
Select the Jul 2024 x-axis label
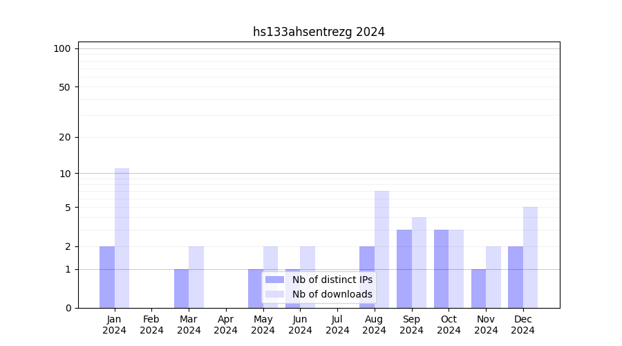point(337,325)
